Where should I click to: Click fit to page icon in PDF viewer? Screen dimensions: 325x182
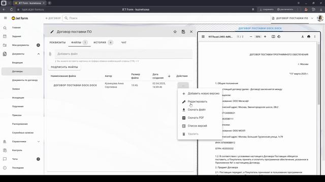point(273,36)
